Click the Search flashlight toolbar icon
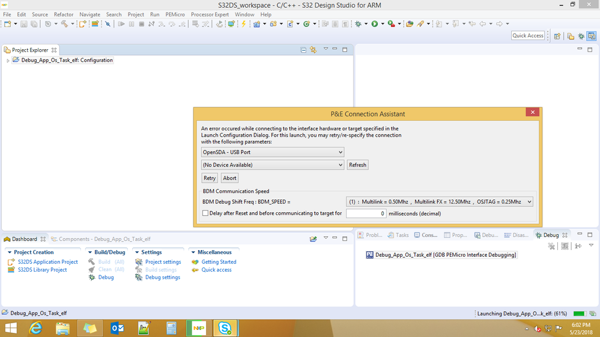 (x=420, y=24)
